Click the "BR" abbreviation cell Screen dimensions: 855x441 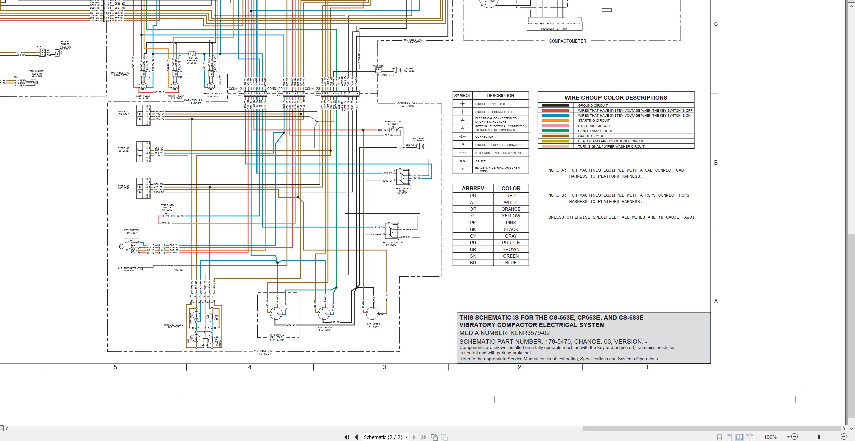click(x=473, y=249)
